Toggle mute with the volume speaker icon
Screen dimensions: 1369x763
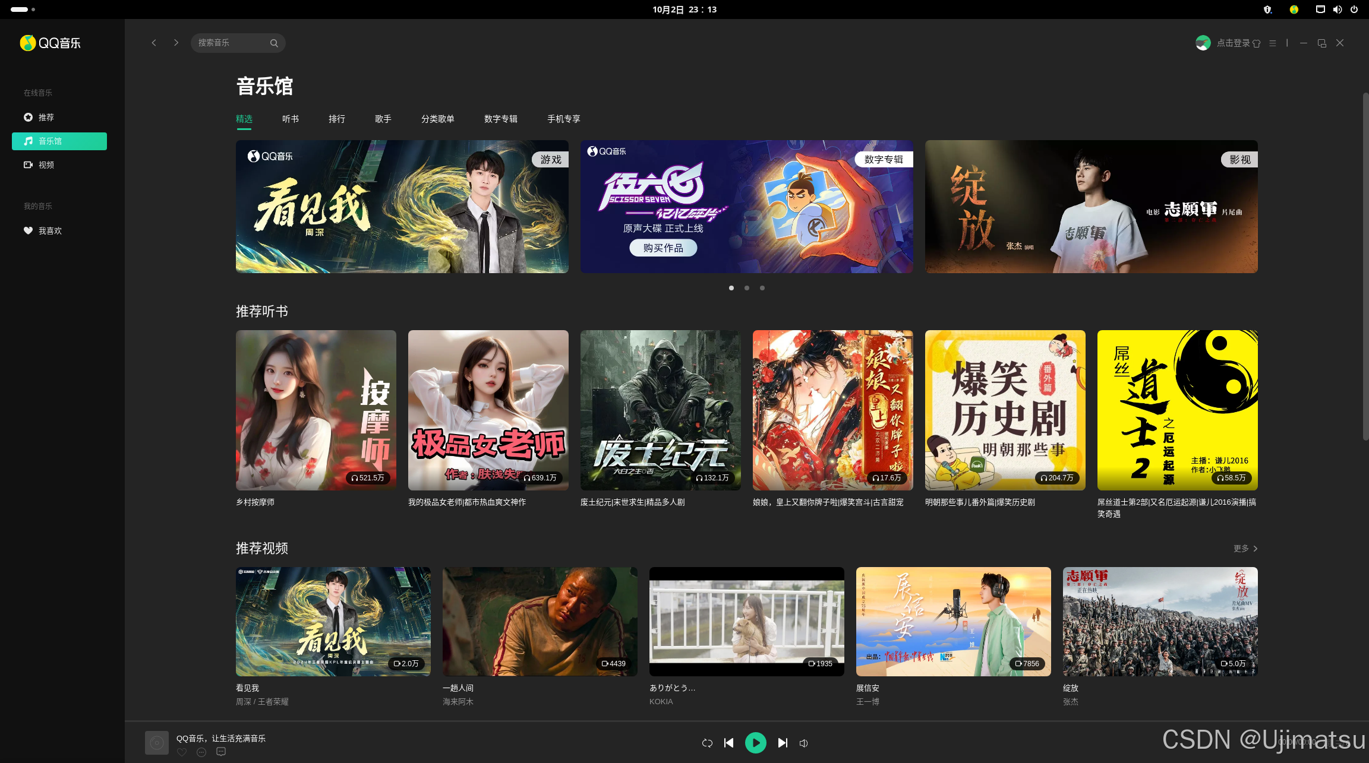pyautogui.click(x=803, y=743)
